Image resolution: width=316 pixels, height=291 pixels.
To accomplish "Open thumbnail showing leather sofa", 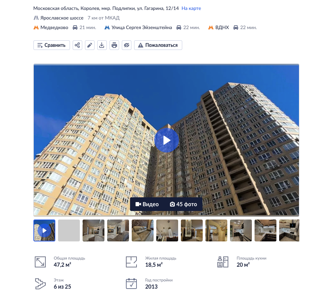I will coord(143,230).
